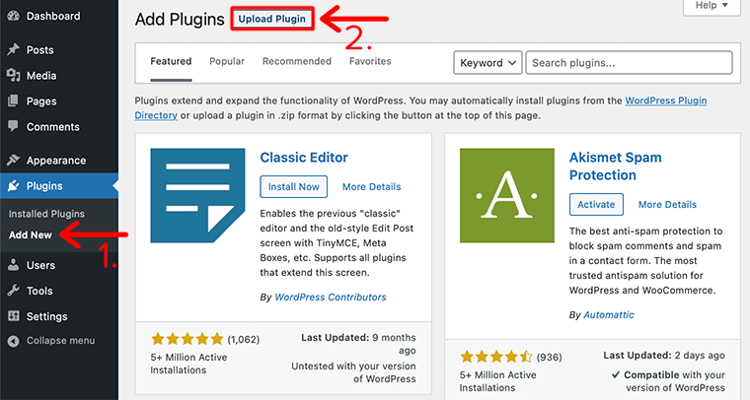Collapse the sidebar with the arrow icon
This screenshot has width=750, height=400.
pos(14,341)
